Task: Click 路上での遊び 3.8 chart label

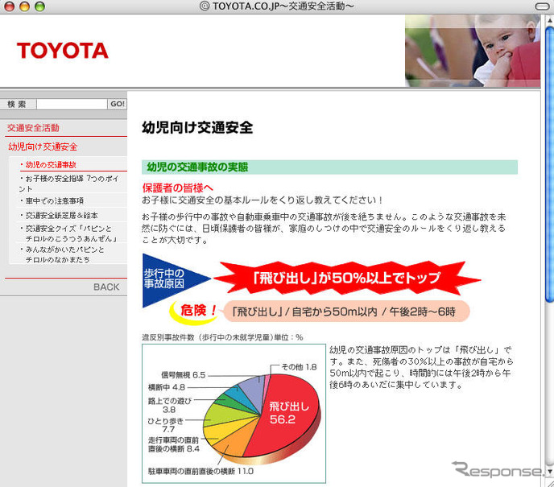Action: click(x=170, y=405)
